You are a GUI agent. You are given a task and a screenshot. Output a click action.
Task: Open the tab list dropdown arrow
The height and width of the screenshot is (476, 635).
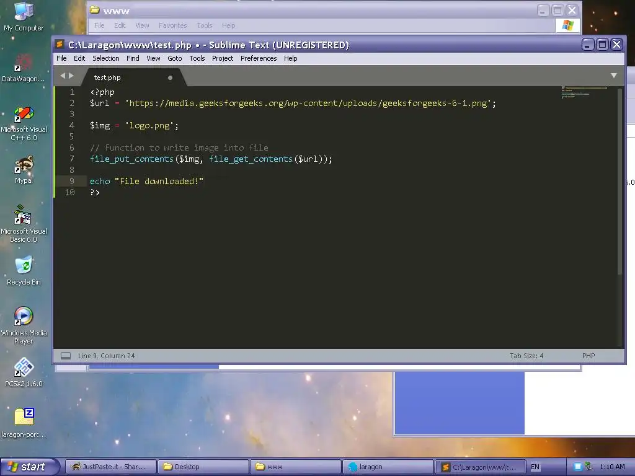[614, 76]
